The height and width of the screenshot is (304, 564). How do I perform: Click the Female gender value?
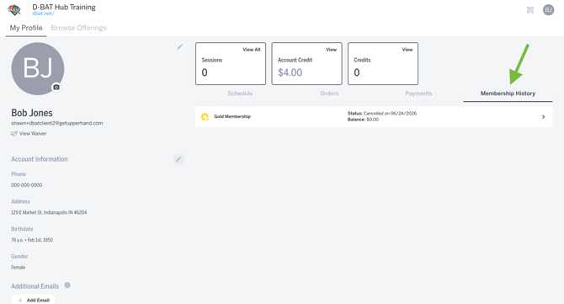[x=18, y=267]
